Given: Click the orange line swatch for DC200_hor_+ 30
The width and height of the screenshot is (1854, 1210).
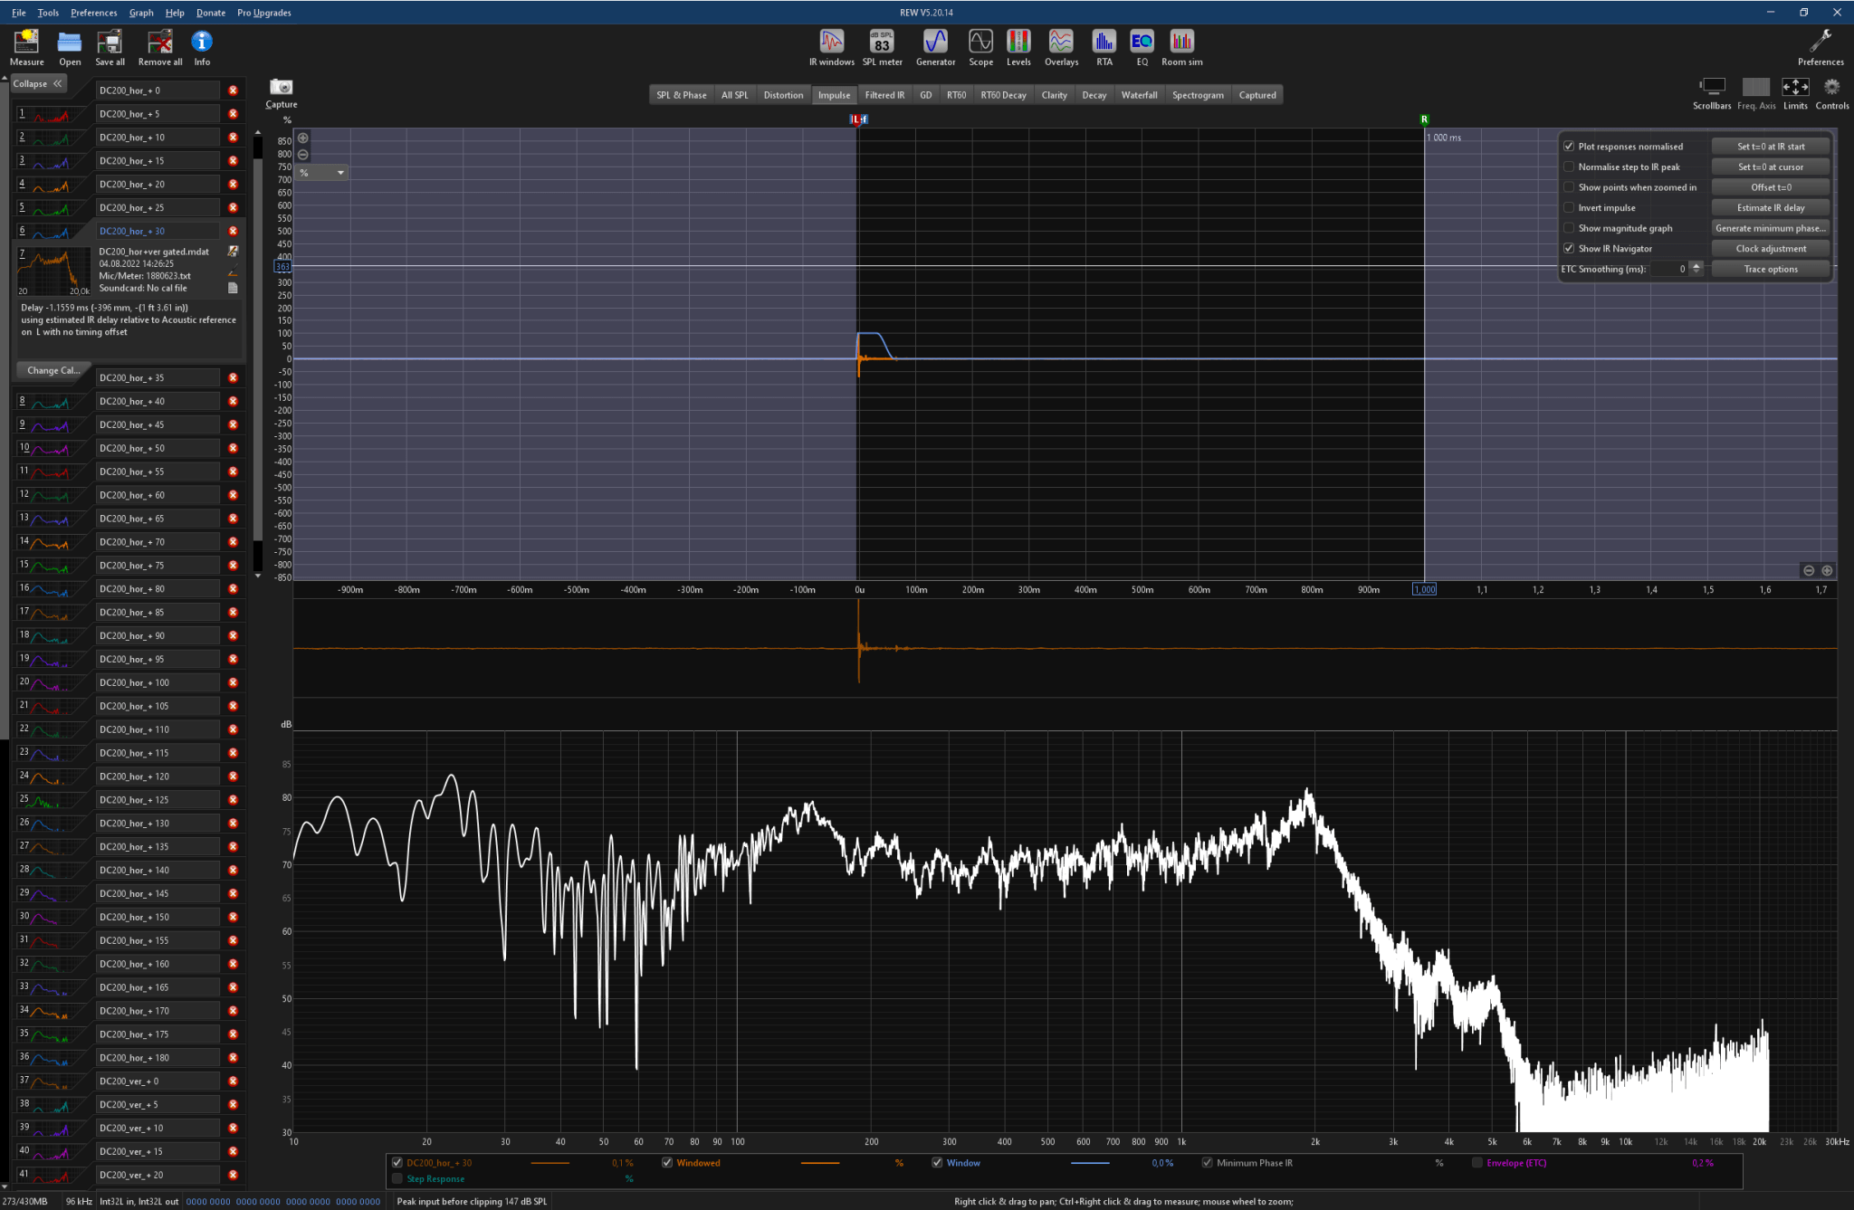Looking at the screenshot, I should 550,1163.
